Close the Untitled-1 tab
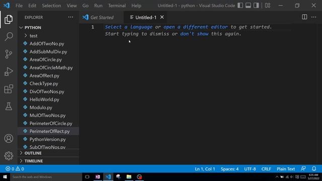This screenshot has width=322, height=181. point(162,17)
